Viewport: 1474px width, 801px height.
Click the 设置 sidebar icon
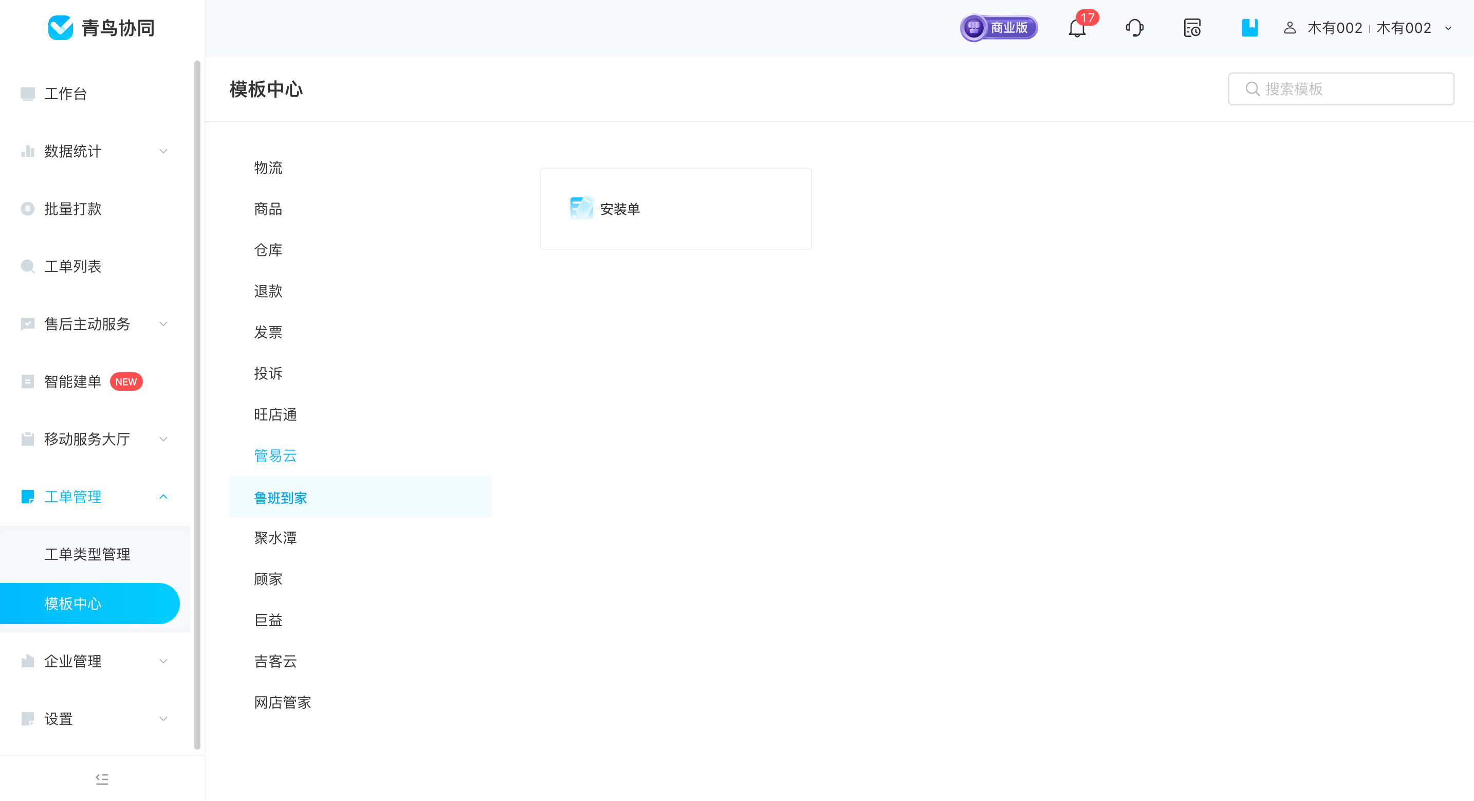point(27,719)
